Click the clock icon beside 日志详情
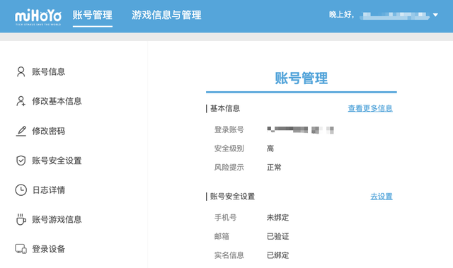The image size is (453, 268). pyautogui.click(x=21, y=190)
